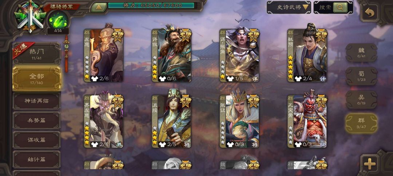This screenshot has height=176, width=393.
Task: Toggle the 魏 faction filter
Action: tap(361, 53)
